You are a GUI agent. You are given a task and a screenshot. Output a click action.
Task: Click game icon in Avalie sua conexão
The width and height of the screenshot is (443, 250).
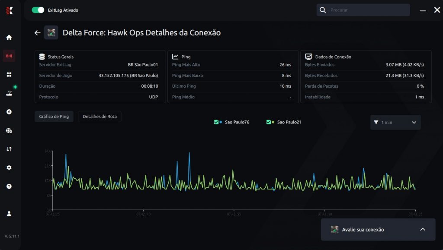point(334,229)
